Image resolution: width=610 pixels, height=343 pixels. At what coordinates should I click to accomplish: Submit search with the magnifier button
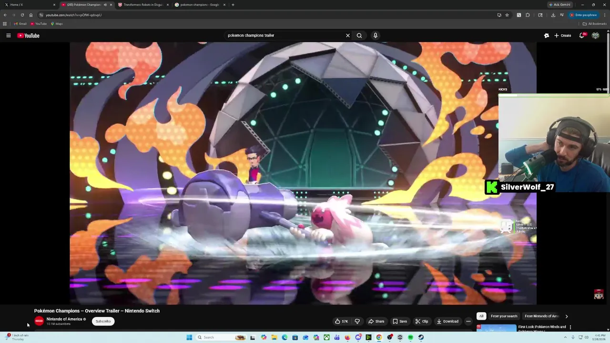(359, 35)
